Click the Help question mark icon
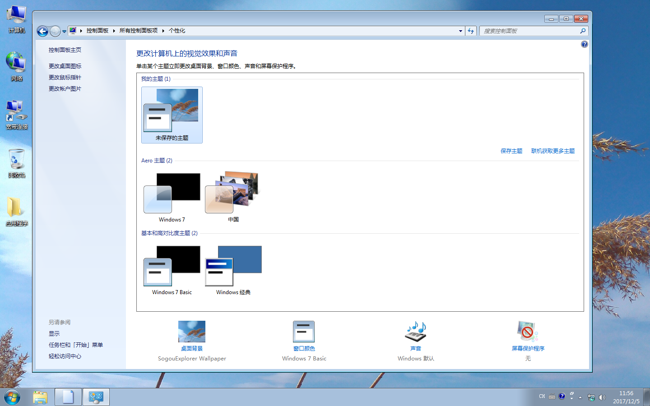 (x=584, y=44)
